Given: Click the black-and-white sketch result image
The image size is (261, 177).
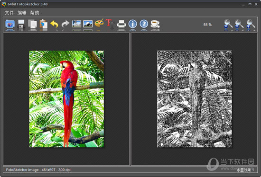Looking at the screenshot, I should [195, 99].
